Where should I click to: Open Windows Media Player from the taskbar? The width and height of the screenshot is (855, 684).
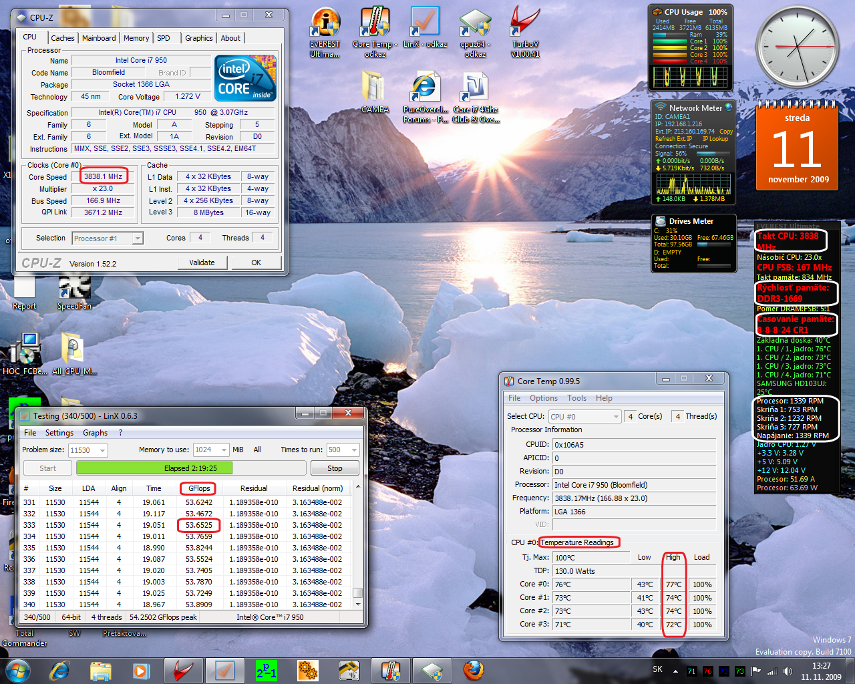pos(140,670)
